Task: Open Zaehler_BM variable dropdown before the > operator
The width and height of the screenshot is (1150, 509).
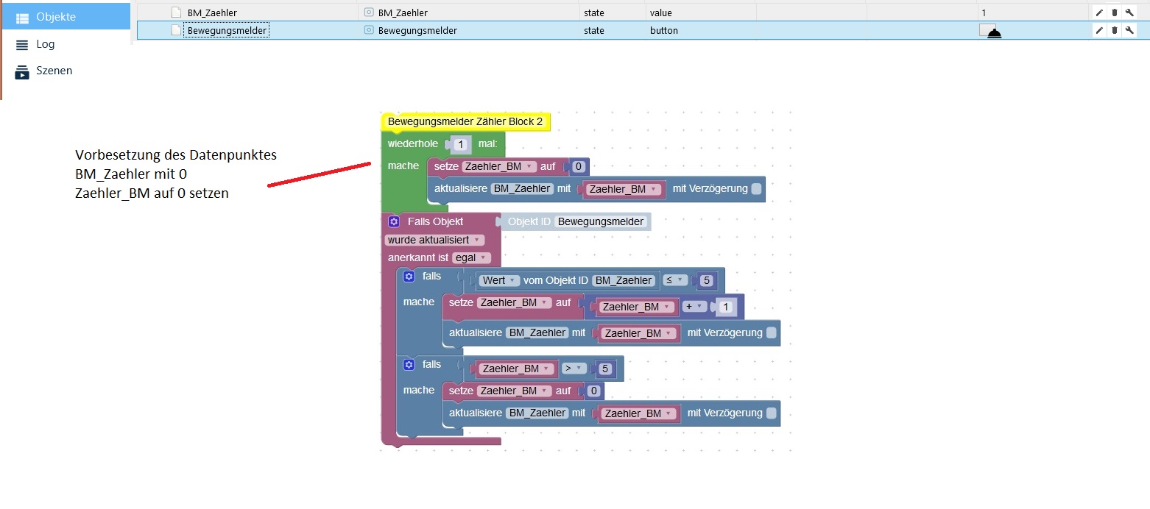Action: tap(515, 369)
